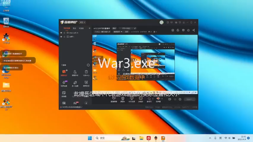The image size is (253, 142).
Task: Open File Explorer from taskbar
Action: coord(141,138)
